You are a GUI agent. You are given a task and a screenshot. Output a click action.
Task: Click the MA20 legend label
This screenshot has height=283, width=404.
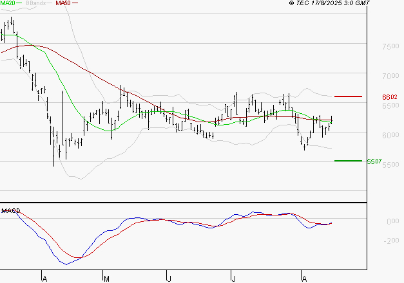tap(8, 4)
